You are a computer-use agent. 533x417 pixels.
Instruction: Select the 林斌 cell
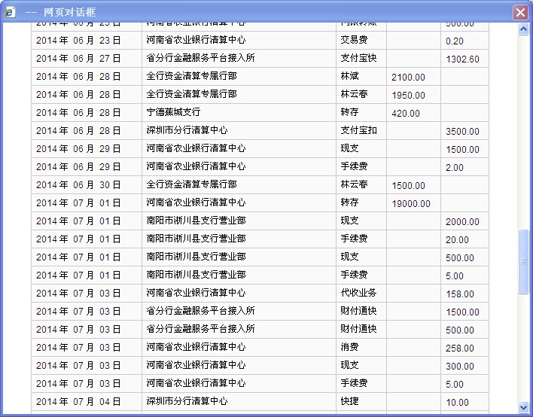[x=350, y=76]
